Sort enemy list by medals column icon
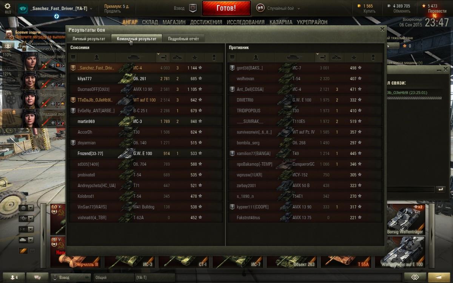This screenshot has height=283, width=453. (373, 57)
